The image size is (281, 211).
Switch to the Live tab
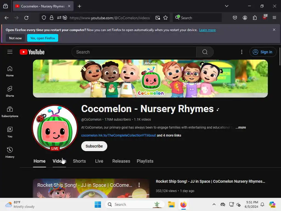tap(99, 161)
